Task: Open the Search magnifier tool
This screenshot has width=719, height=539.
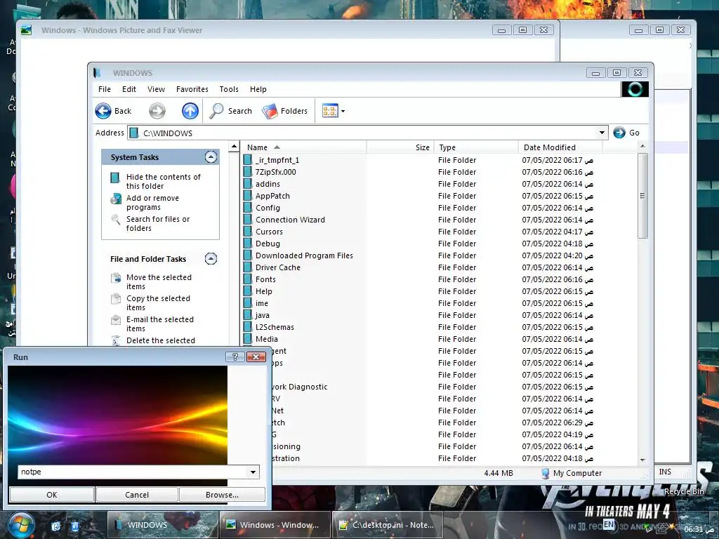Action: pyautogui.click(x=216, y=111)
